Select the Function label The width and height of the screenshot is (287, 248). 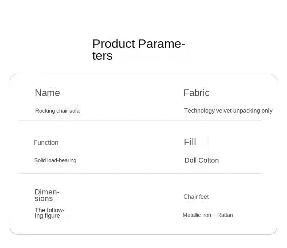click(46, 143)
